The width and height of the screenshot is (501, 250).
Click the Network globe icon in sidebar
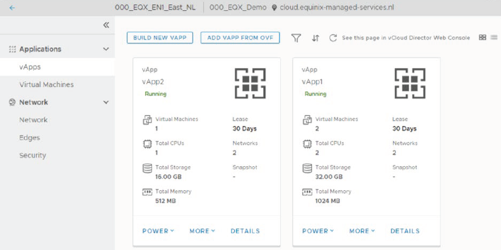13,103
